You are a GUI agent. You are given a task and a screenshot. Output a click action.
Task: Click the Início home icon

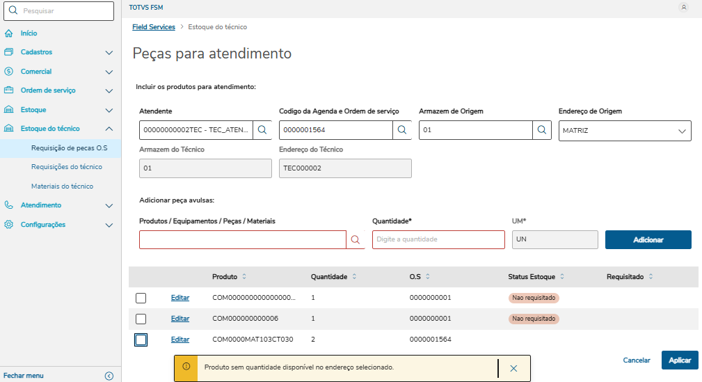tap(8, 33)
